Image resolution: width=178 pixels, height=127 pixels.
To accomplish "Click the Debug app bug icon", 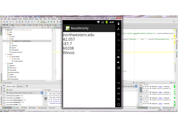I will 51,22.
